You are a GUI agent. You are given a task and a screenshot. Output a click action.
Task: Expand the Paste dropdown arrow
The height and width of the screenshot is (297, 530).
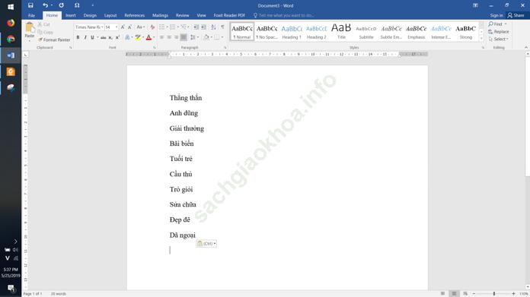[30, 41]
